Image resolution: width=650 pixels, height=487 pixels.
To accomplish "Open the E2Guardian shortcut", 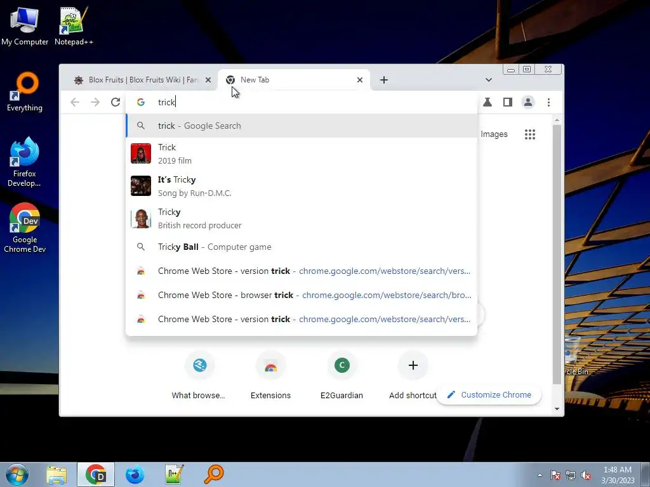I will pos(342,376).
